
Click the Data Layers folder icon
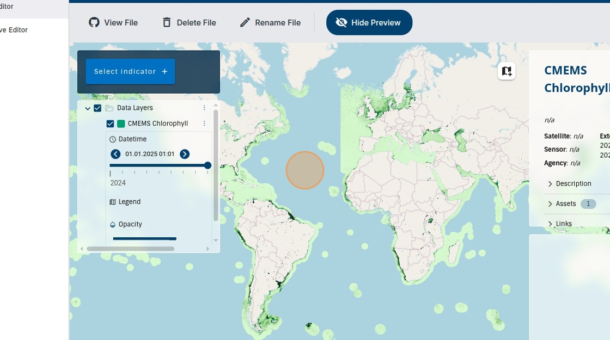pyautogui.click(x=109, y=108)
